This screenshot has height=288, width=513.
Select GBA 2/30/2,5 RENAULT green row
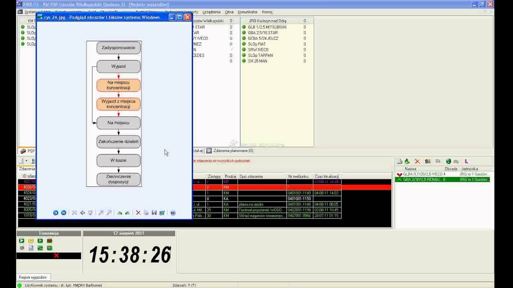click(442, 180)
